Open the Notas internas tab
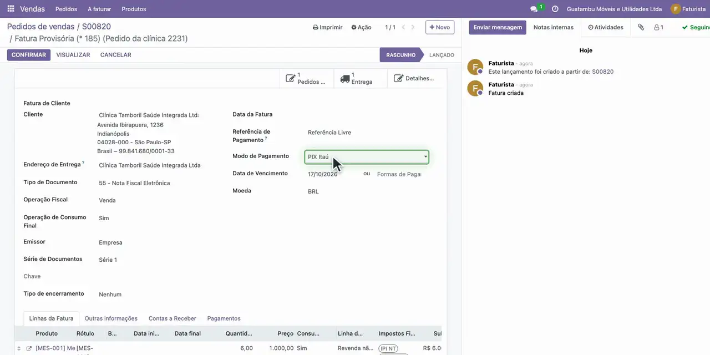 click(554, 27)
